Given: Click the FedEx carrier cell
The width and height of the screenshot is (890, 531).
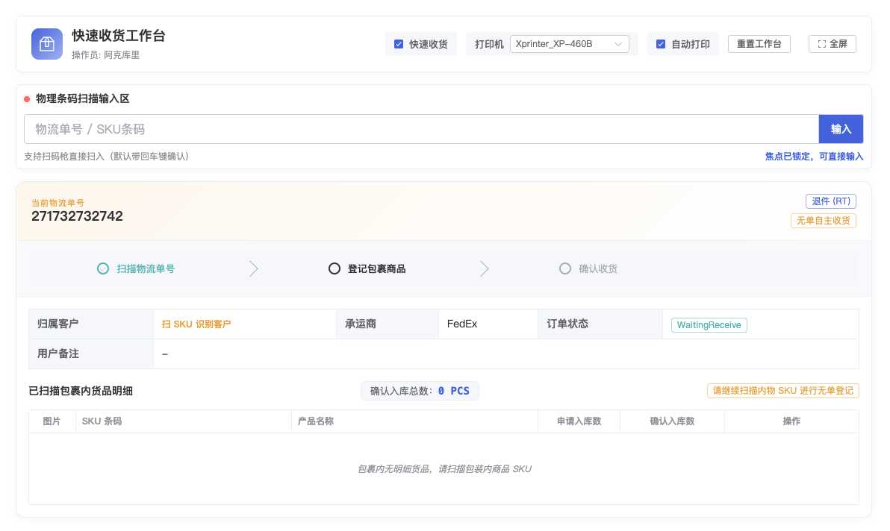Looking at the screenshot, I should point(488,324).
